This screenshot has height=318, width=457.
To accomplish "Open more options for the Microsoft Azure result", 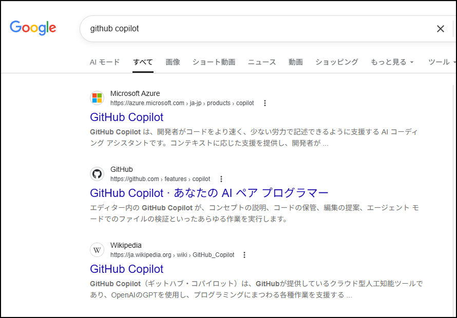I will 264,103.
